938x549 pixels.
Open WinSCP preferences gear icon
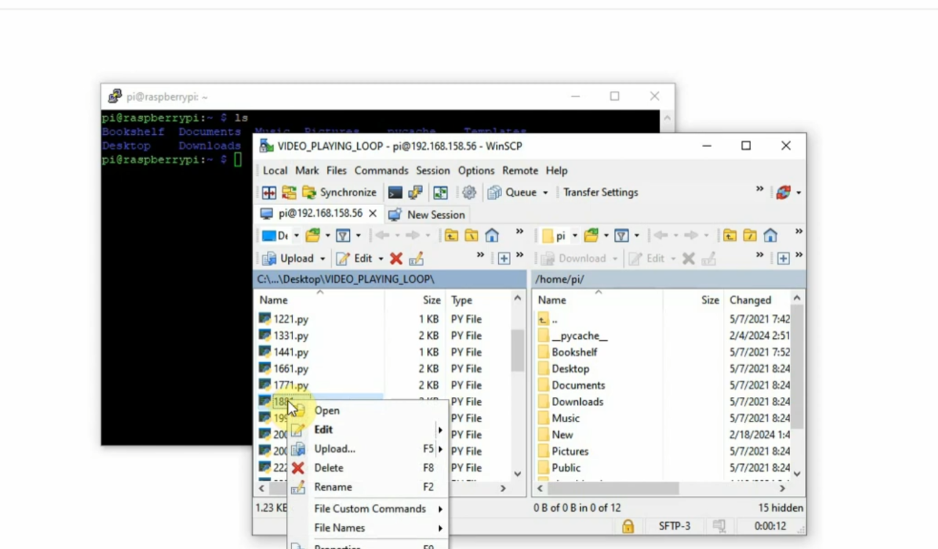click(x=469, y=192)
